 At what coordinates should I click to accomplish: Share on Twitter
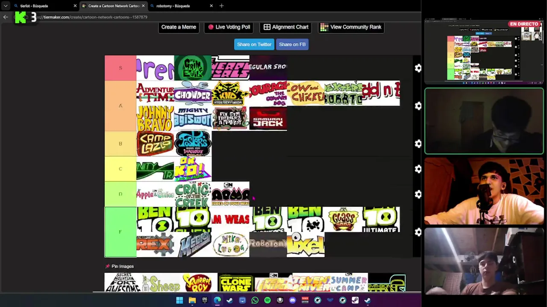[254, 44]
